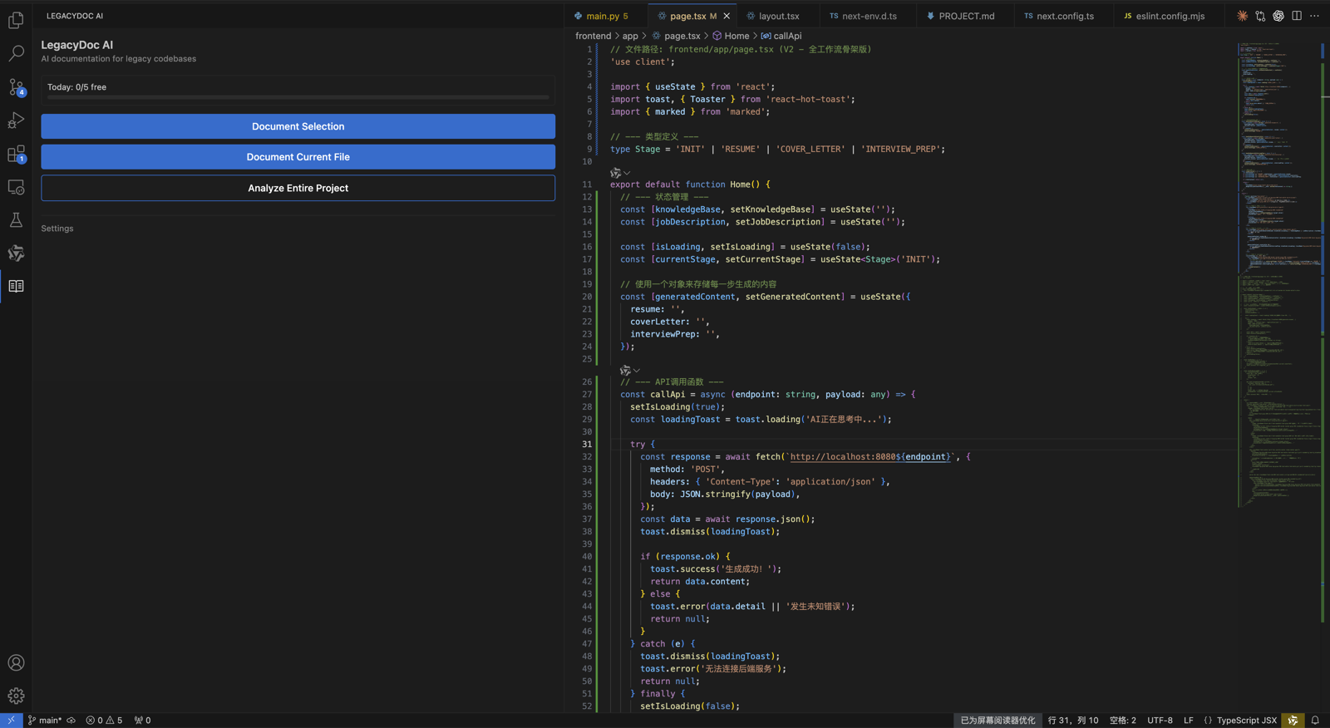Viewport: 1330px width, 728px height.
Task: Change the LF end-of-line sequence
Action: tap(1188, 721)
